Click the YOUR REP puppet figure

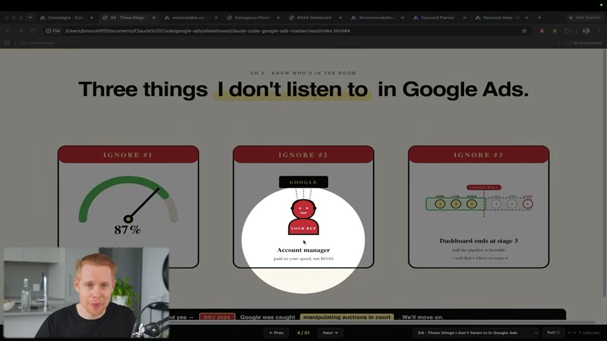(x=303, y=217)
